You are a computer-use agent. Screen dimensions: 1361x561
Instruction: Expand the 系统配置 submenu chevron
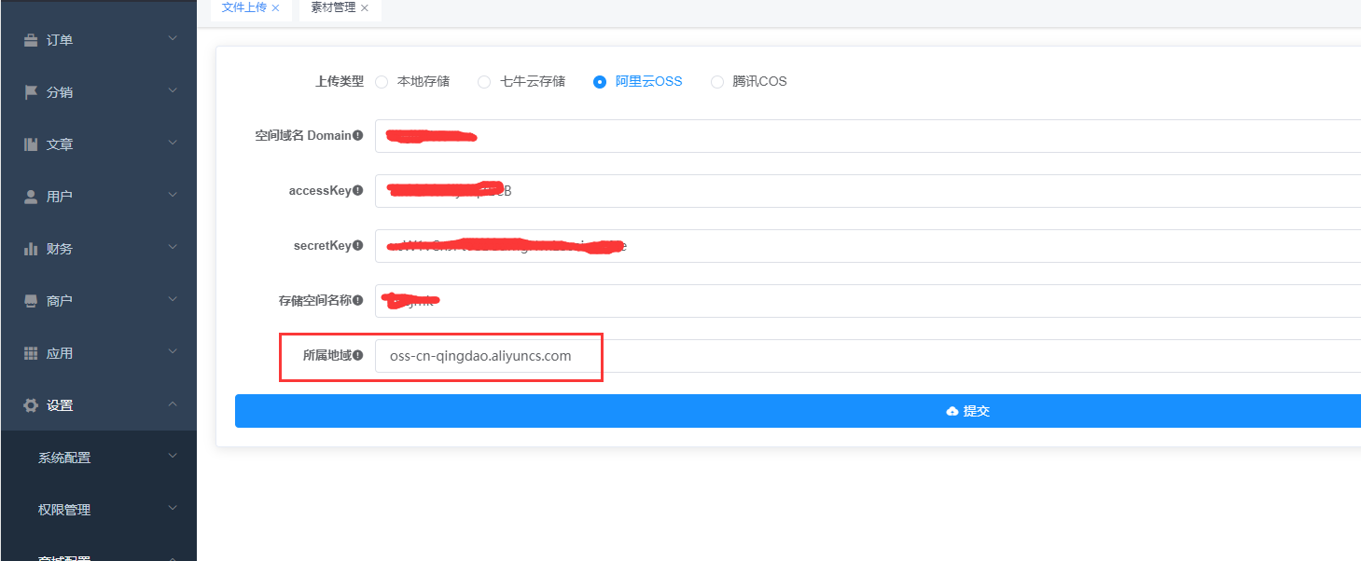(173, 457)
